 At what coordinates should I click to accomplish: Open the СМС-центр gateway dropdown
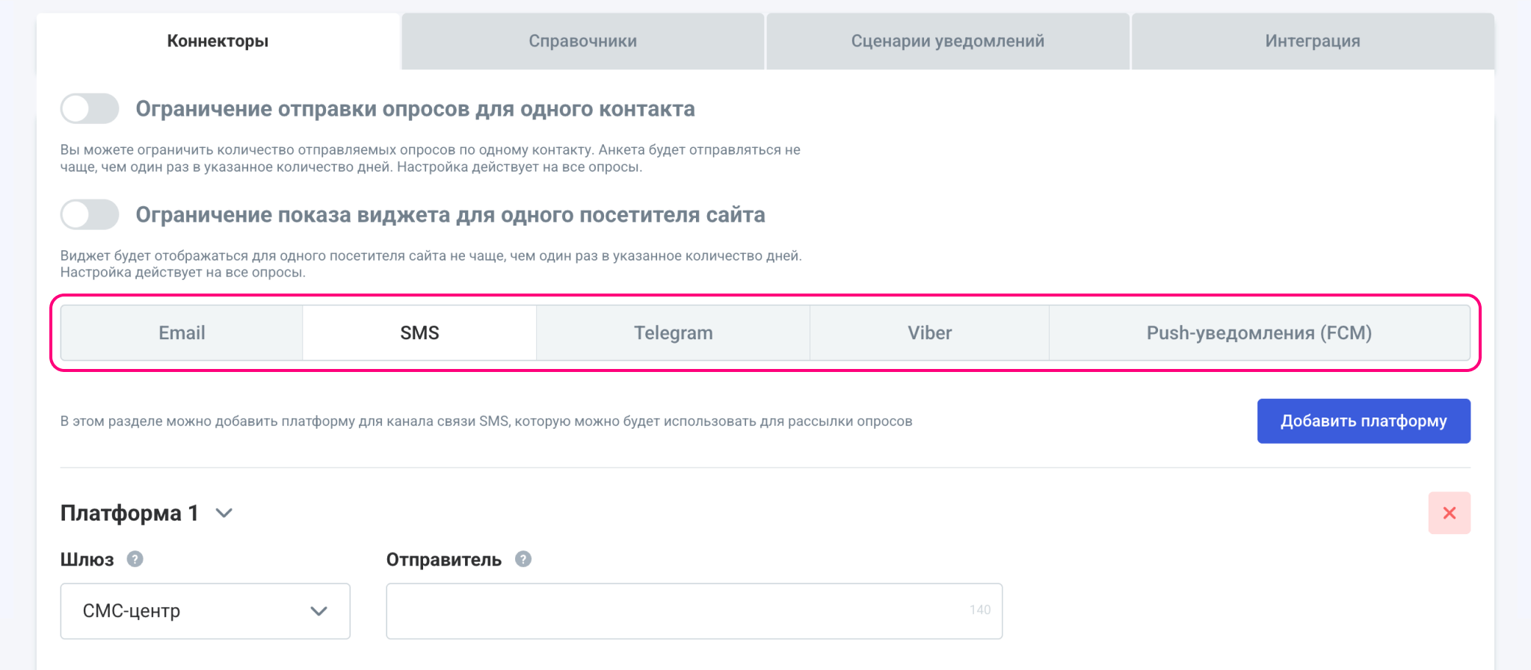pos(205,611)
